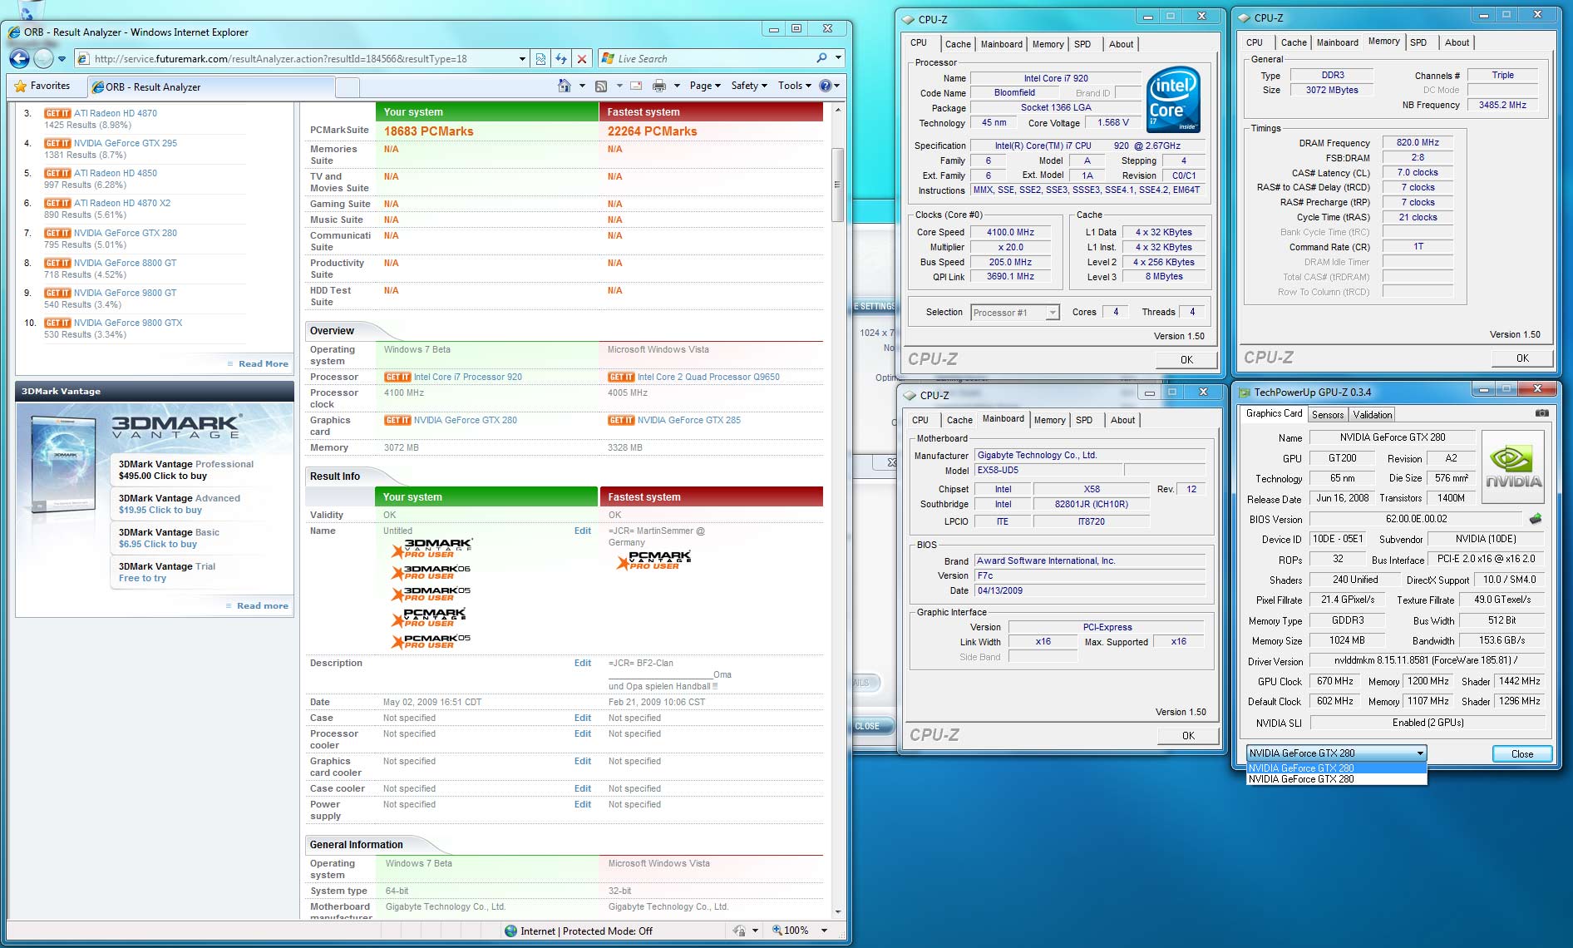1573x948 pixels.
Task: Click 3DMark Vantage Professional buy link
Action: (x=162, y=476)
